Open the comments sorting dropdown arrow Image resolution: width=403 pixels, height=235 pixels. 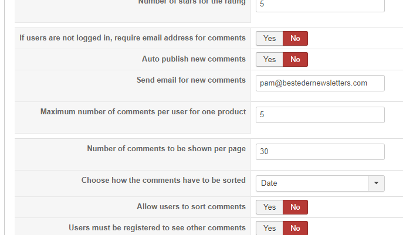[376, 183]
